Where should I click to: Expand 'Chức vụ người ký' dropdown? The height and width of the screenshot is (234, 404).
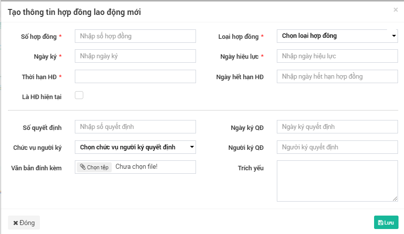(x=135, y=147)
